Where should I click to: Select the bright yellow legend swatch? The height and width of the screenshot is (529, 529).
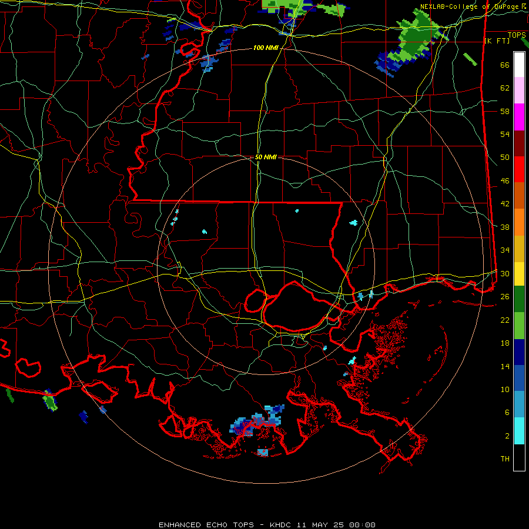[519, 274]
